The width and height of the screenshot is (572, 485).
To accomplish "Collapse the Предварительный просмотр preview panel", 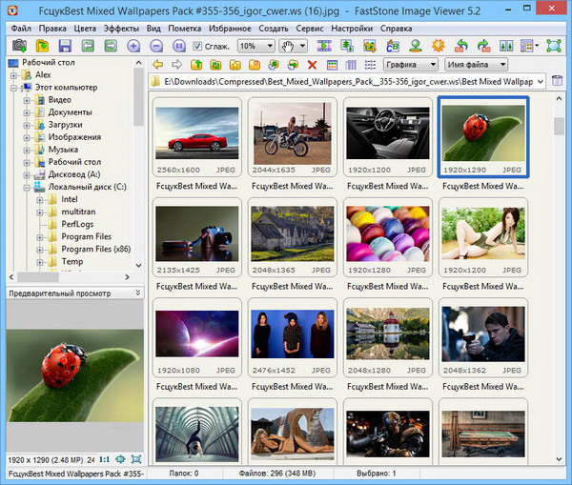I will pyautogui.click(x=138, y=293).
